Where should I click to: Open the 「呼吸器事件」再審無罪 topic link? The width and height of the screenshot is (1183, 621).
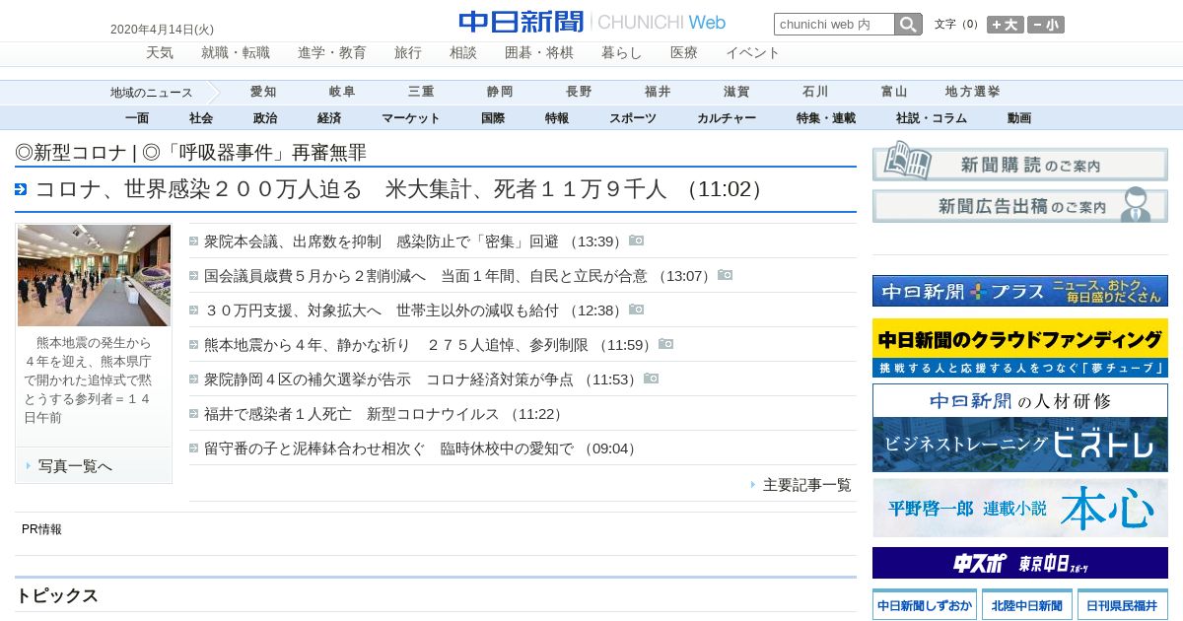pos(254,153)
